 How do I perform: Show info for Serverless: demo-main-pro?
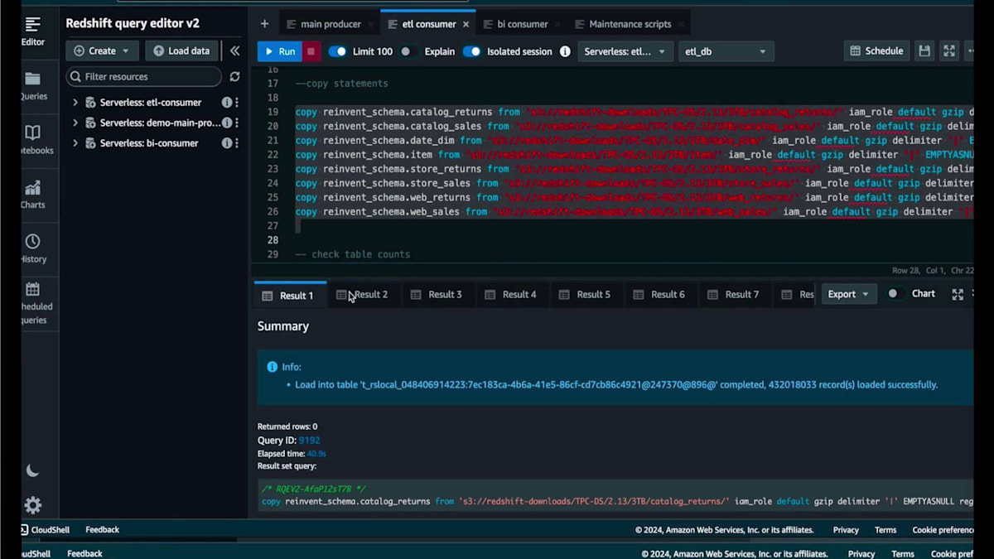pos(226,123)
